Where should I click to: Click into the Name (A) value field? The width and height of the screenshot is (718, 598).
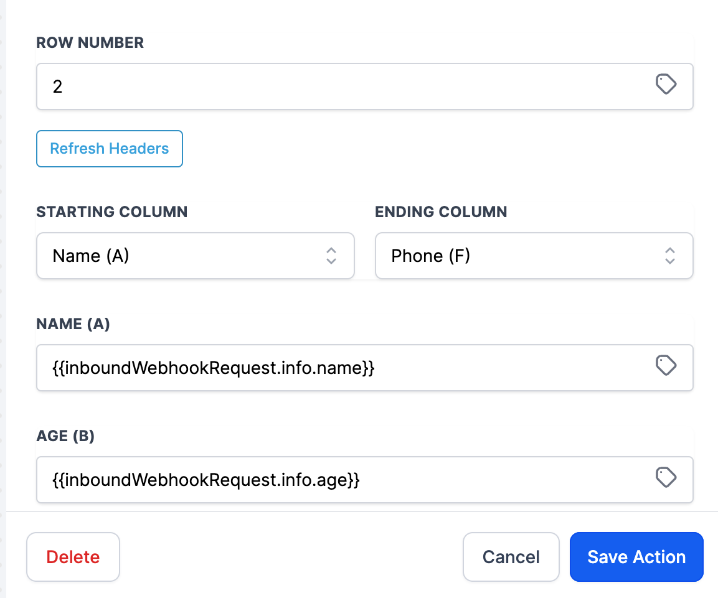(336, 368)
